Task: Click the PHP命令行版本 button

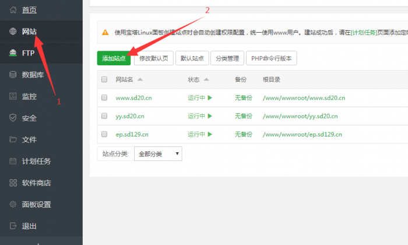Action: (272, 58)
